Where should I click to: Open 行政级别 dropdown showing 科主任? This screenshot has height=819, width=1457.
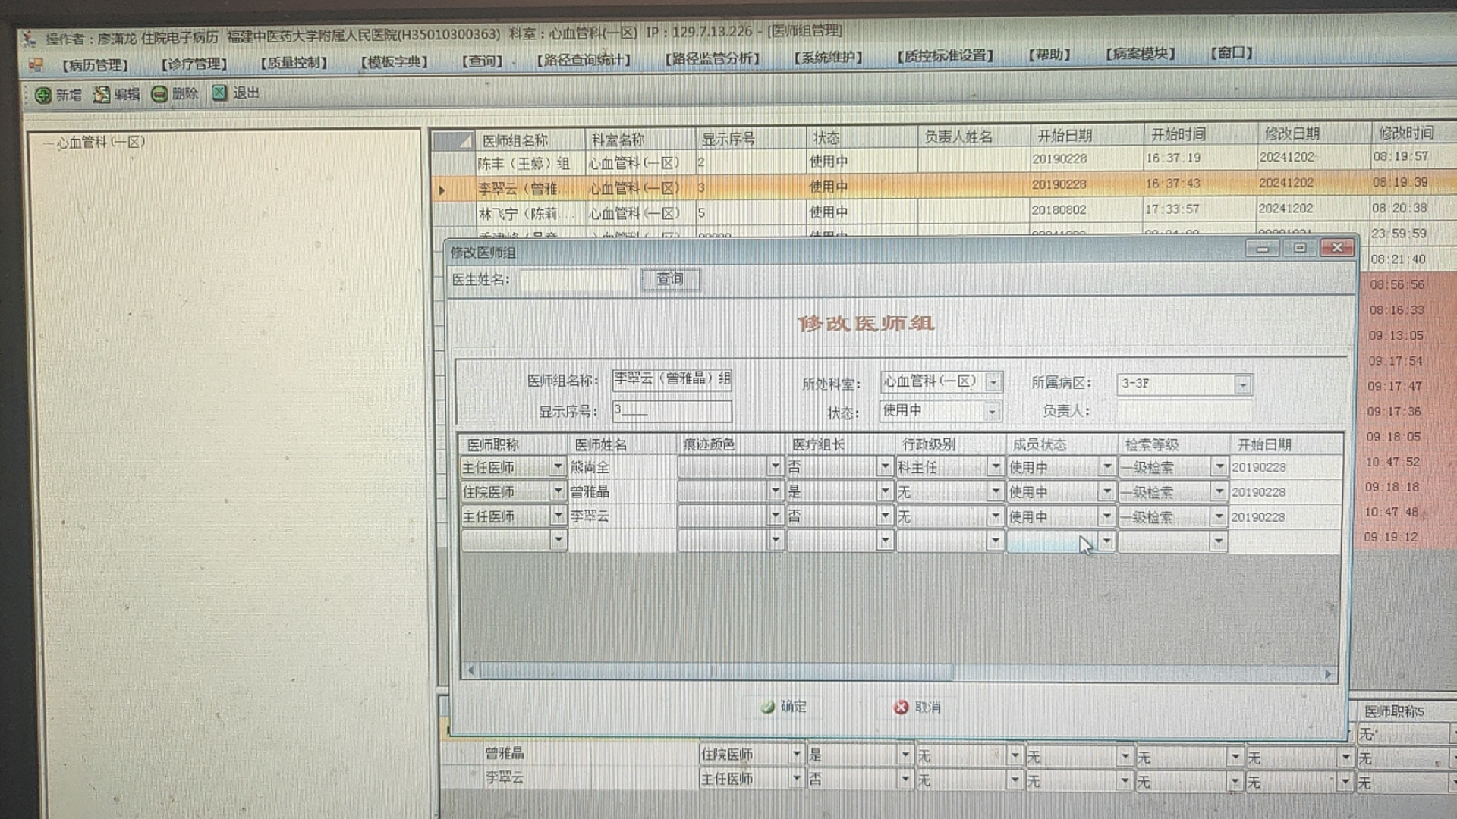[995, 467]
